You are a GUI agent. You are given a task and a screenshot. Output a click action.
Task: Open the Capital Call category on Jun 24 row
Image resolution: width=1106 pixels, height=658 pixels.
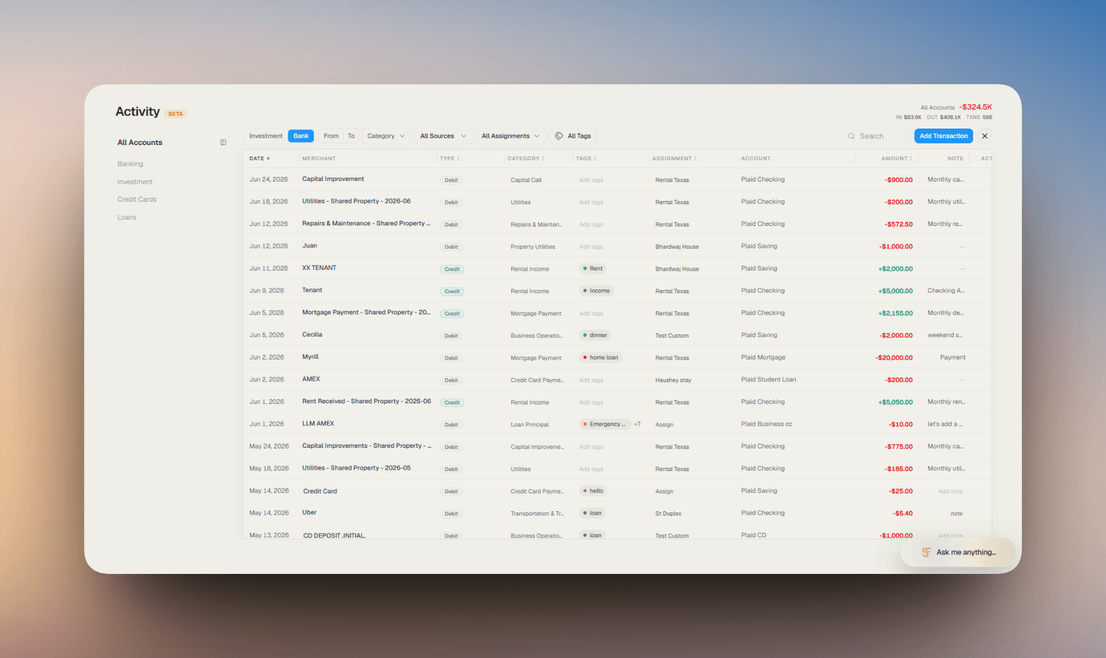(526, 180)
